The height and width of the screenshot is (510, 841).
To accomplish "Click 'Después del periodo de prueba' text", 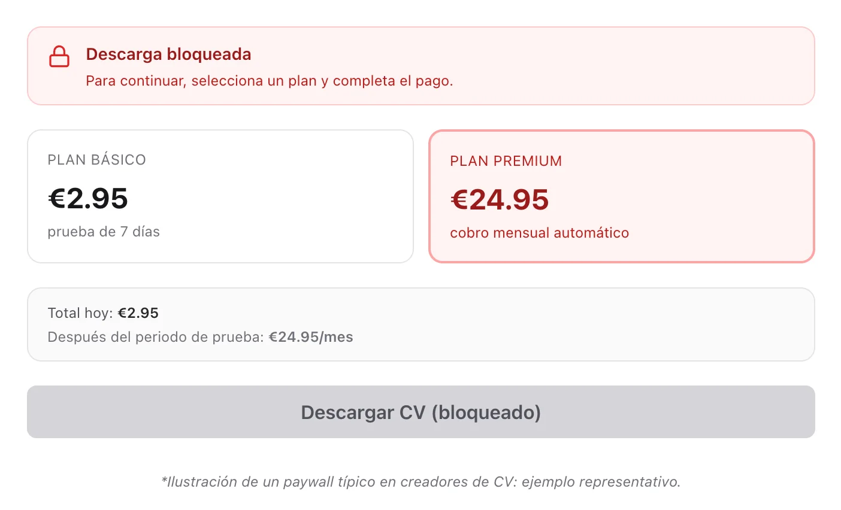I will pyautogui.click(x=156, y=337).
